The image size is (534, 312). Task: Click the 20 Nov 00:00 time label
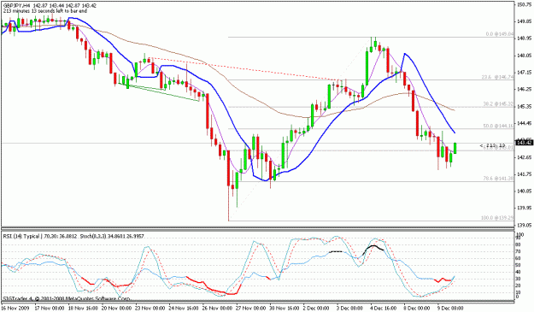point(116,308)
